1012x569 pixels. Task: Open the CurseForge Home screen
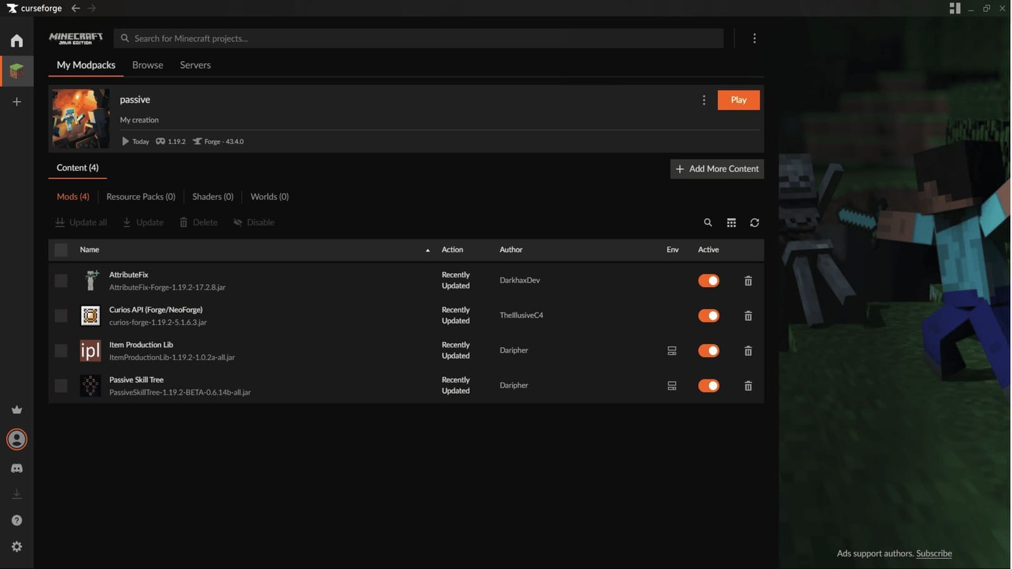tap(16, 40)
